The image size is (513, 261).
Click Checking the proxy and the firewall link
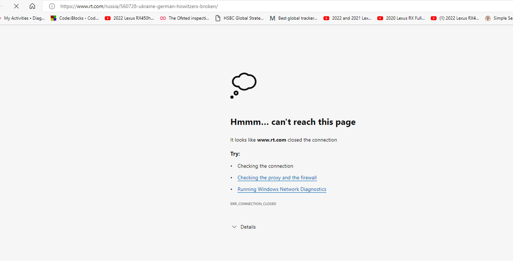[x=277, y=177]
